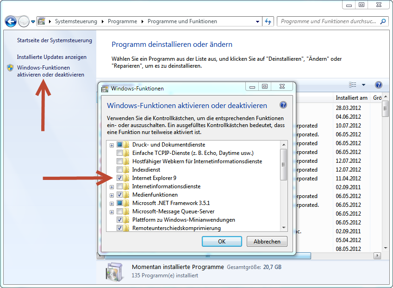Click the refresh button beside the address bar
This screenshot has width=393, height=288.
point(268,21)
